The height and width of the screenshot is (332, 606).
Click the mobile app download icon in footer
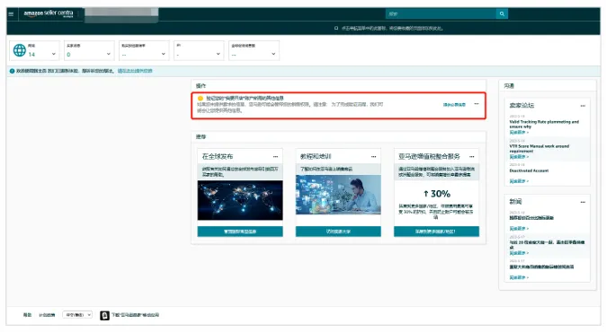tap(104, 316)
